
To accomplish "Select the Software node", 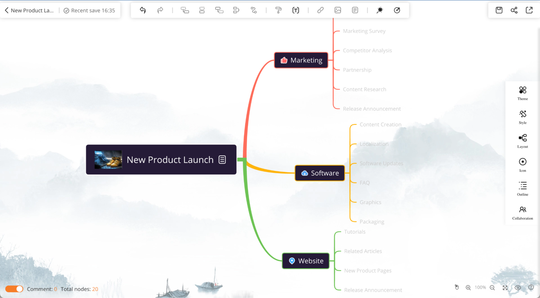I will (320, 173).
